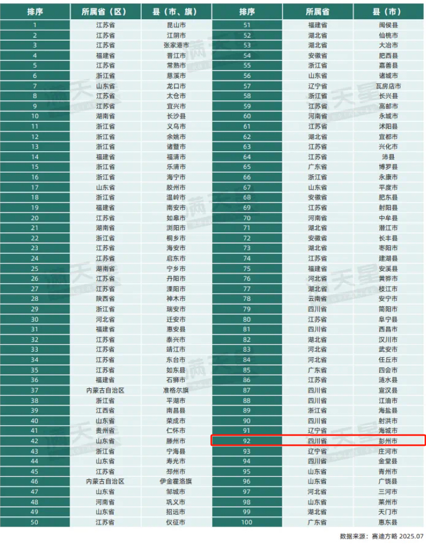Select the 义乌市 cell in row 11

pyautogui.click(x=176, y=126)
